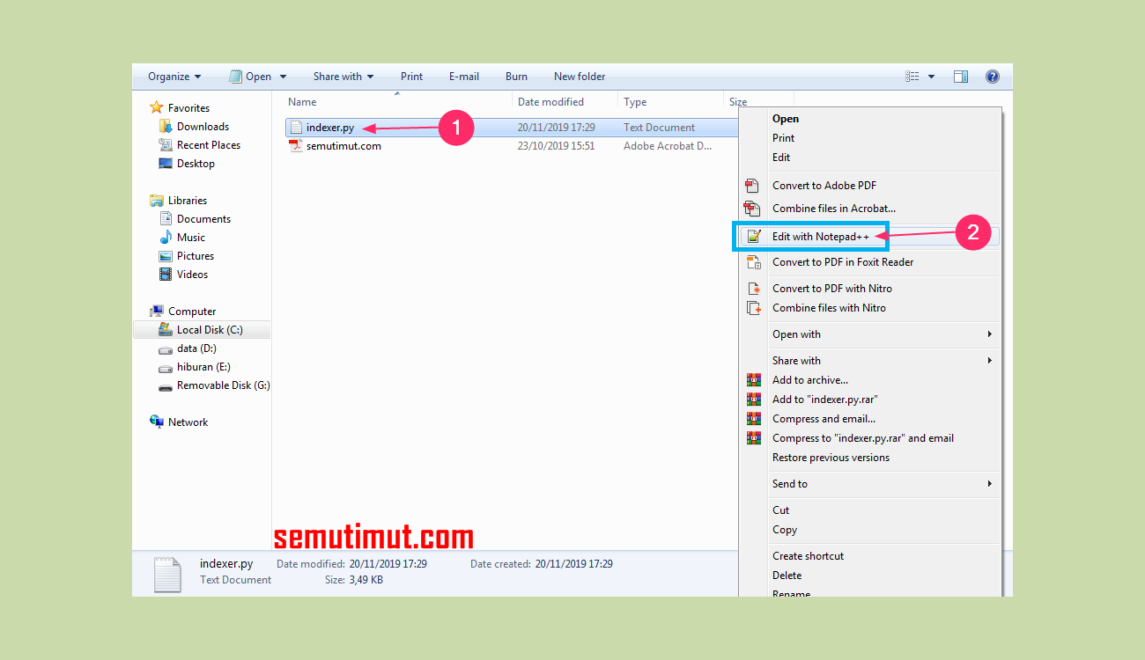Click the Combine files with Nitro icon

point(754,307)
